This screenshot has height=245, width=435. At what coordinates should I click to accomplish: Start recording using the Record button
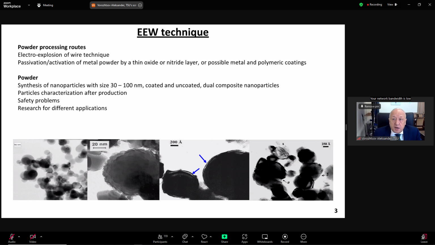pyautogui.click(x=285, y=238)
